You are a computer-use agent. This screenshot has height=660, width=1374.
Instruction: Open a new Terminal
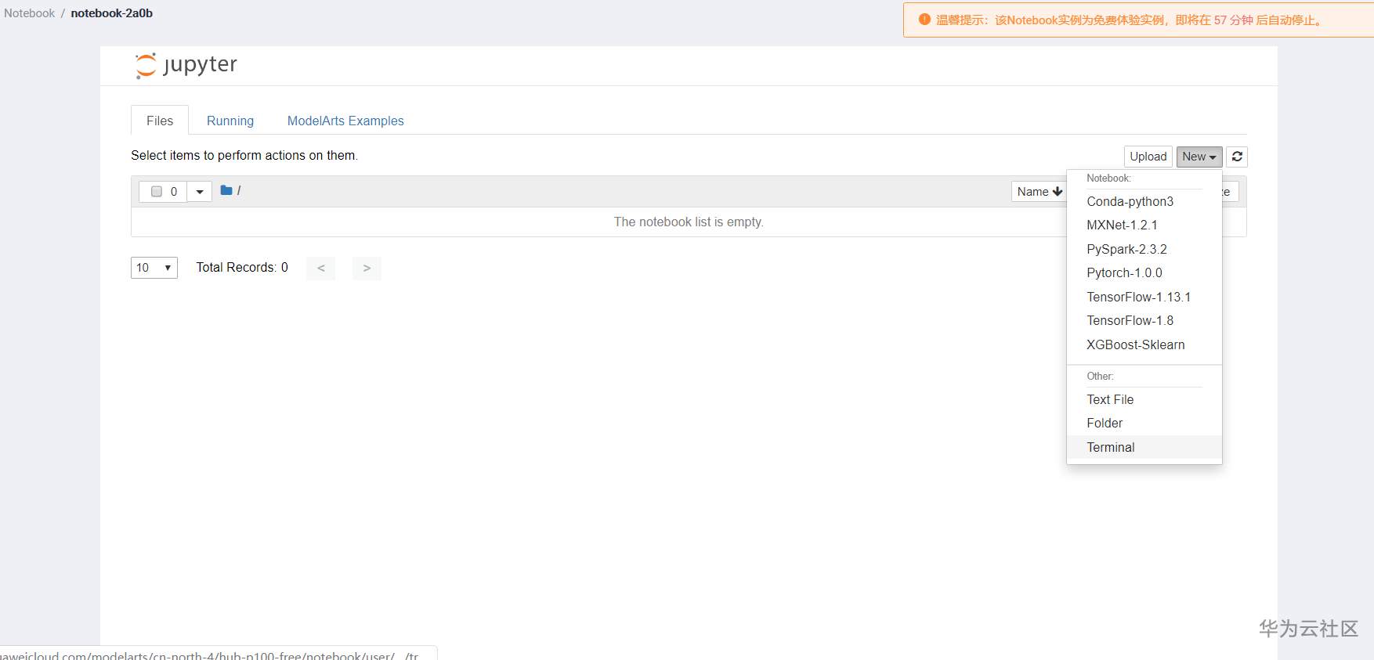click(x=1144, y=447)
